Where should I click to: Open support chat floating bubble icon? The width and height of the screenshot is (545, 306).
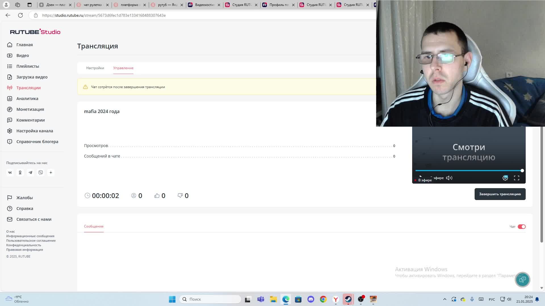(x=522, y=280)
